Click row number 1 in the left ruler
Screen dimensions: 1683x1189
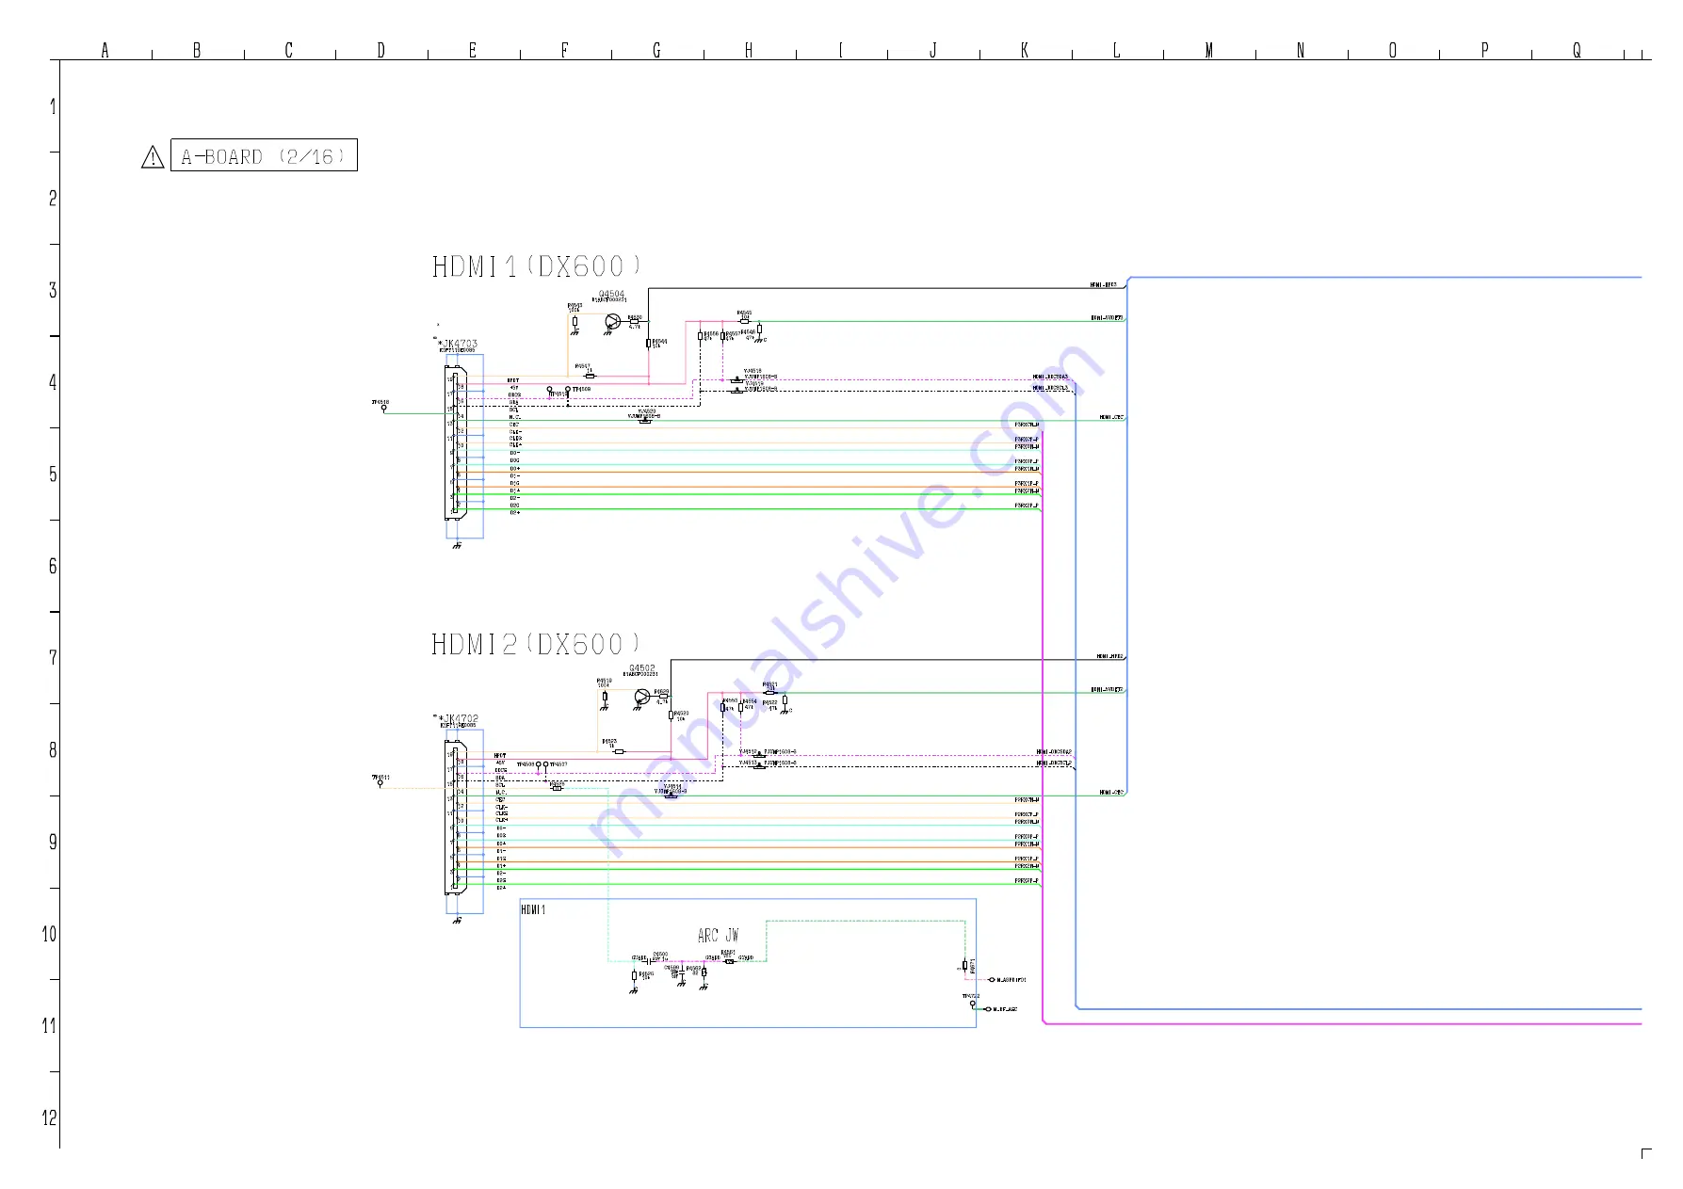point(53,106)
